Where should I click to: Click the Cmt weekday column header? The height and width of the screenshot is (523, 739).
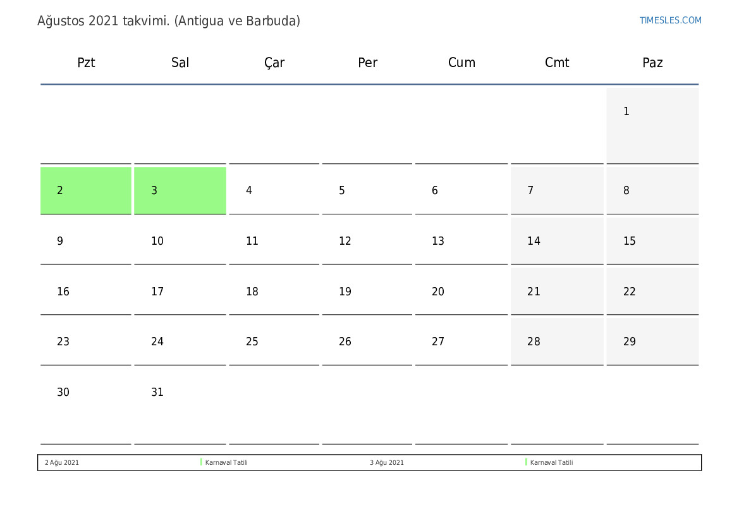tap(557, 63)
